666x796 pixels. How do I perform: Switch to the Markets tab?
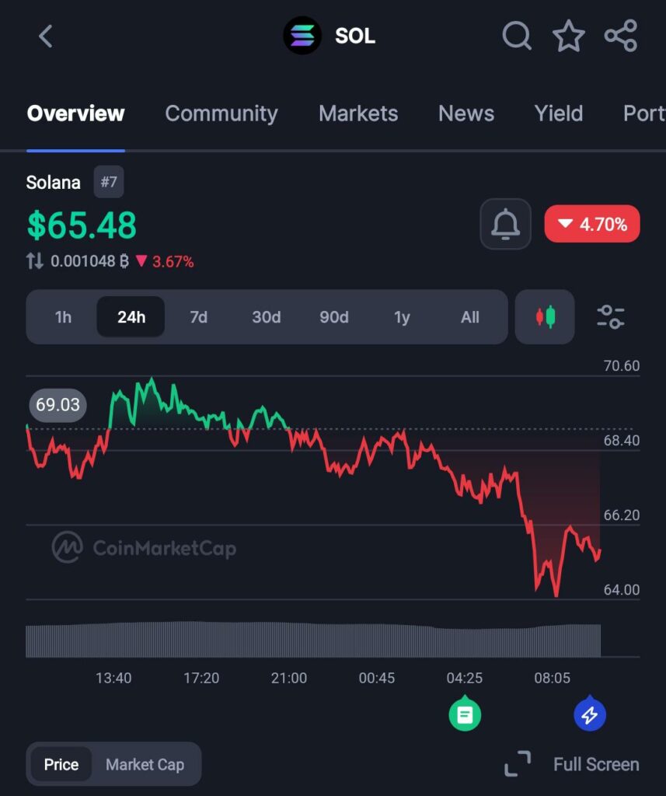click(x=358, y=113)
